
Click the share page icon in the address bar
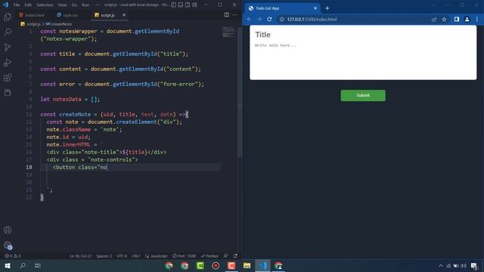(434, 19)
